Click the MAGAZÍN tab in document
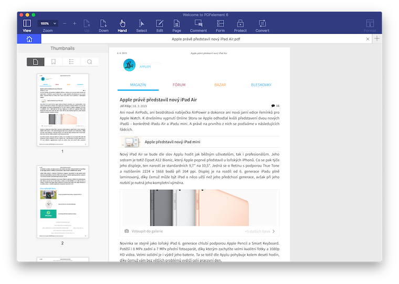Image resolution: width=399 pixels, height=284 pixels. pos(138,85)
